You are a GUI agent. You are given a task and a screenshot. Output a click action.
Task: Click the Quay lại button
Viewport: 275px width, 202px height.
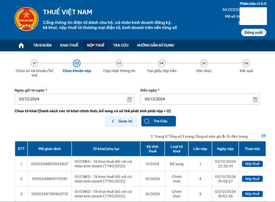coord(121,121)
